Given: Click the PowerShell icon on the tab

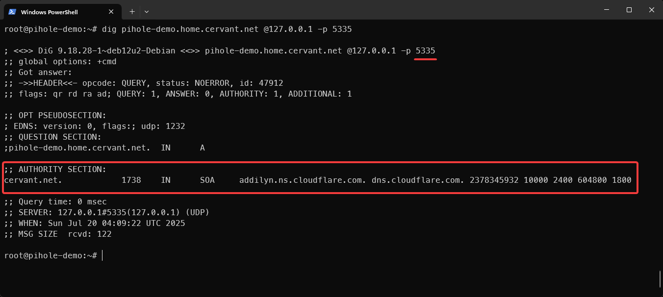Looking at the screenshot, I should tap(12, 12).
